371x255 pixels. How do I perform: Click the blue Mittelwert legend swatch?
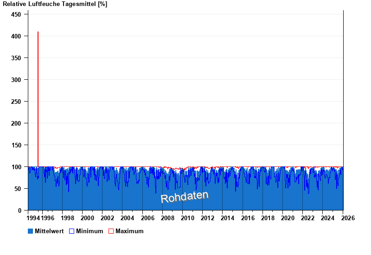pos(31,231)
